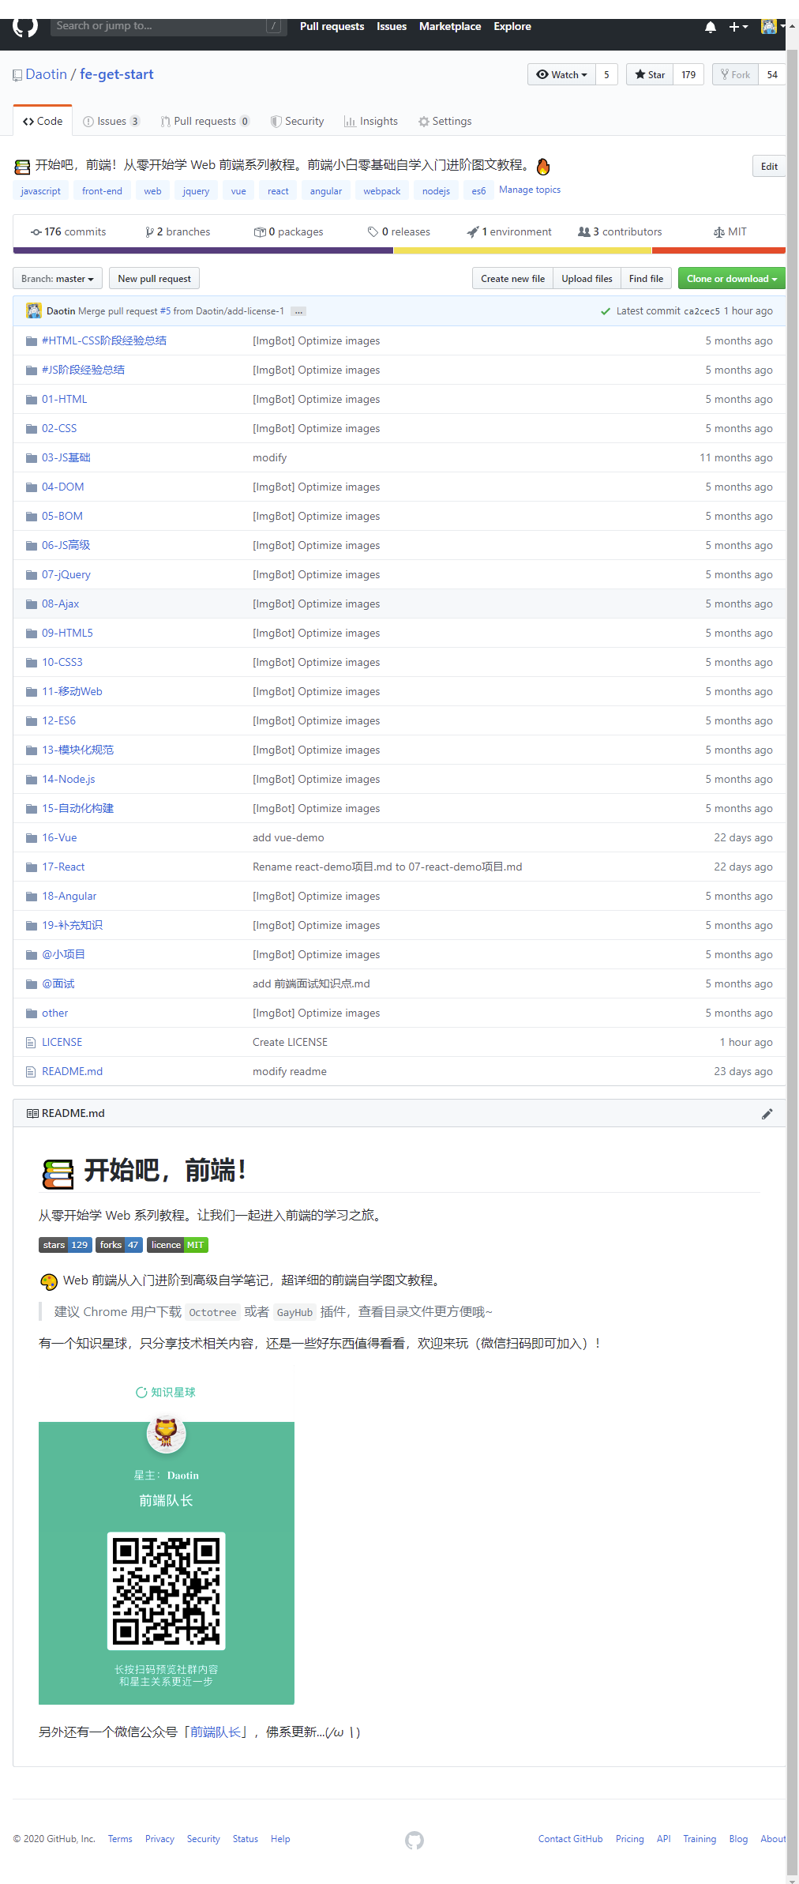The height and width of the screenshot is (1884, 799).
Task: Click language bar red segment
Action: pyautogui.click(x=718, y=250)
